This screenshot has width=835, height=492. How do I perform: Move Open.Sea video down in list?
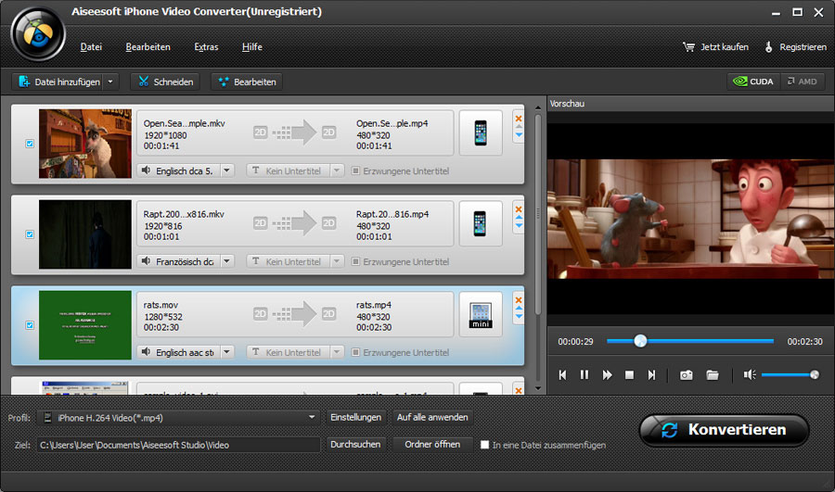519,135
